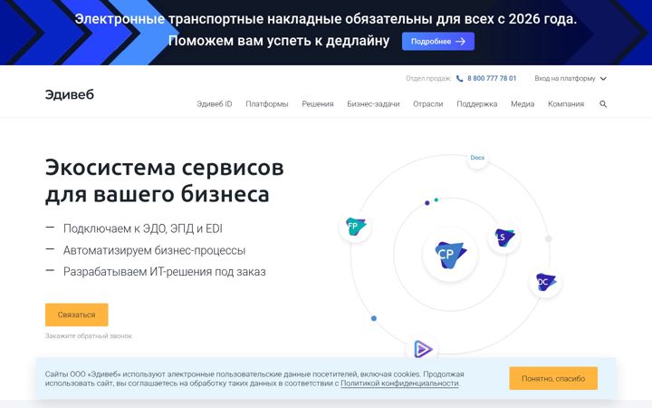
Task: Click the 'Автоматизируем бизнес-процессы' line
Action: tap(154, 250)
